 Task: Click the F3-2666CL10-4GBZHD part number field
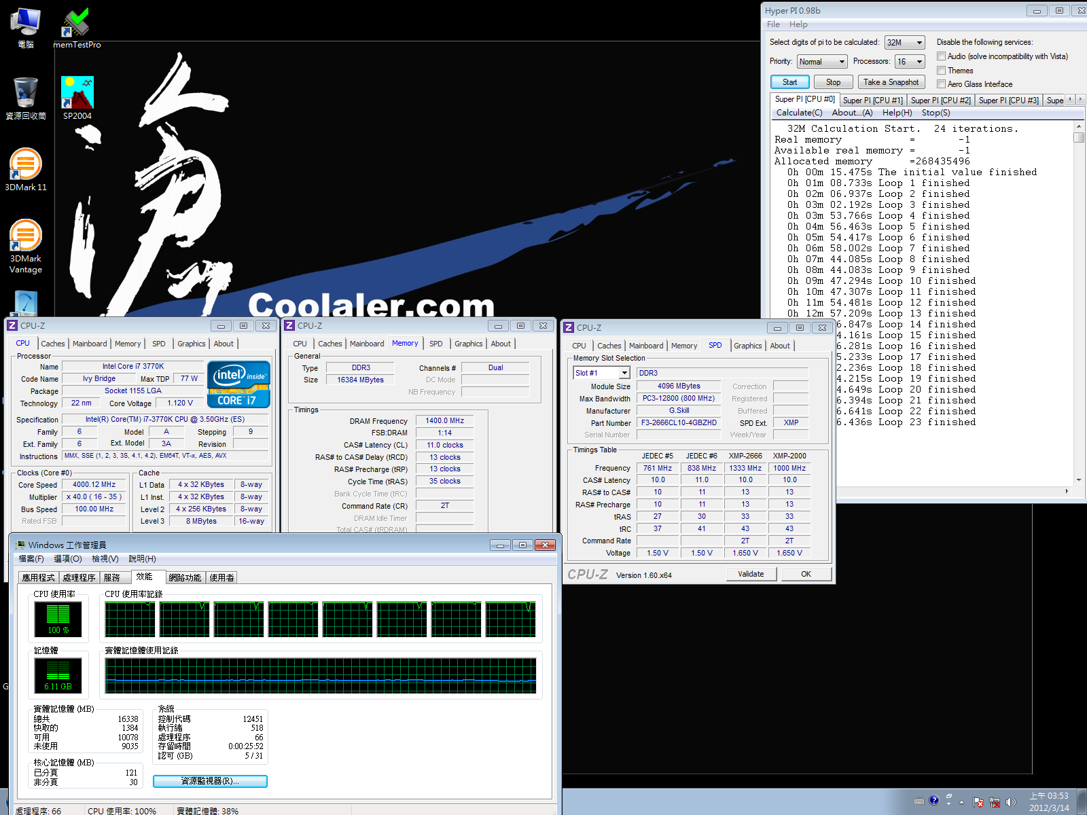(x=679, y=423)
